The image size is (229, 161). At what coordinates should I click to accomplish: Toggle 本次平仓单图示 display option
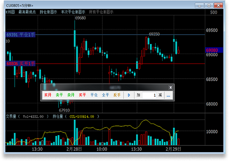[x=73, y=12]
